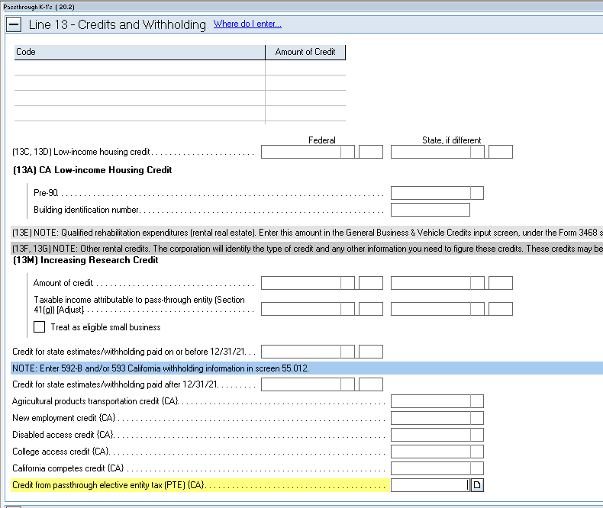The image size is (603, 508).
Task: Click Disabled access credit (CA) field
Action: (430, 435)
